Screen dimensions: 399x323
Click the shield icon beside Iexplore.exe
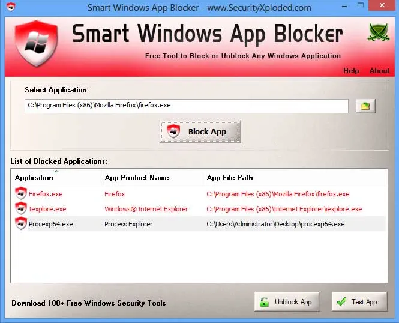click(21, 208)
